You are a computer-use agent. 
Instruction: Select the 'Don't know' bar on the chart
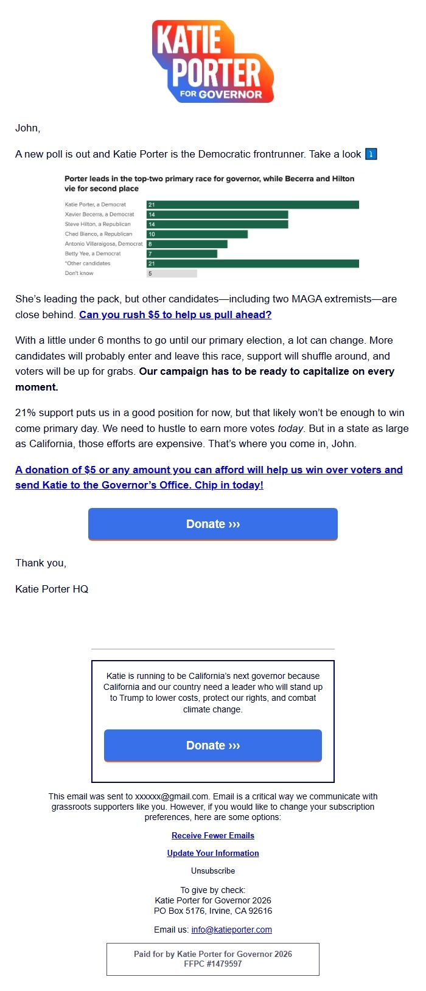click(x=172, y=274)
